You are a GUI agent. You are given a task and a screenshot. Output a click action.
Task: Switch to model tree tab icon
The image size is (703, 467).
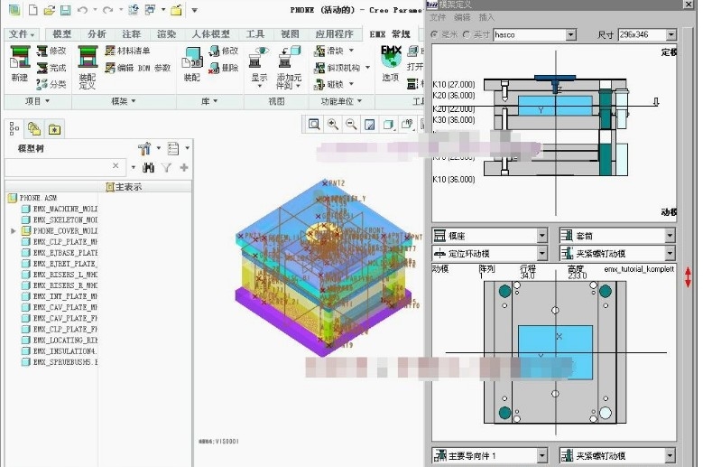click(x=14, y=129)
